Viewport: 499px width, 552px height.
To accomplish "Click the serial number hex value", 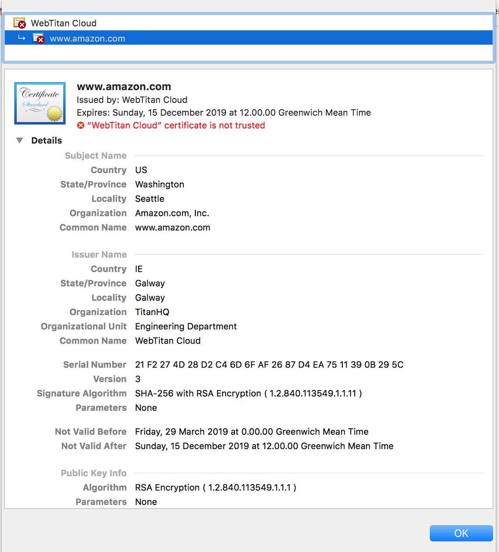I will (269, 365).
